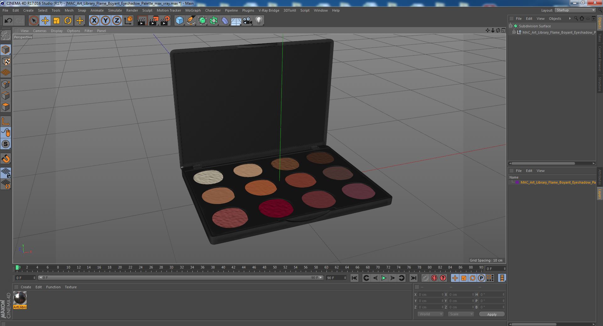Switch to Texture mode
Screen dimensions: 603x326
pyautogui.click(x=6, y=61)
